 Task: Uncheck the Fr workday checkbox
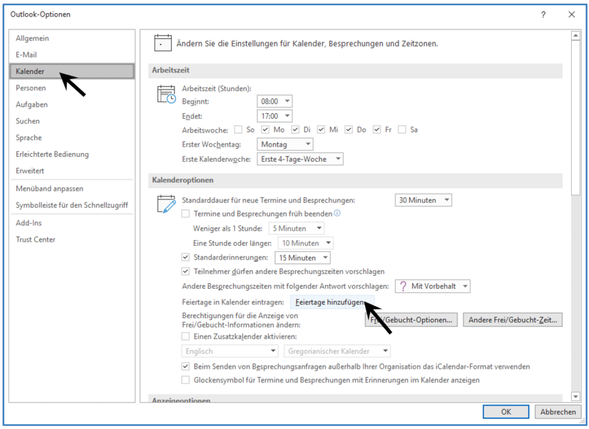(x=377, y=129)
